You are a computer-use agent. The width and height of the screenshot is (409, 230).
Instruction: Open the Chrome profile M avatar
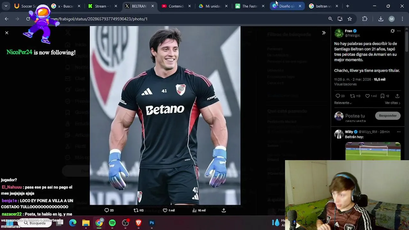point(391,19)
